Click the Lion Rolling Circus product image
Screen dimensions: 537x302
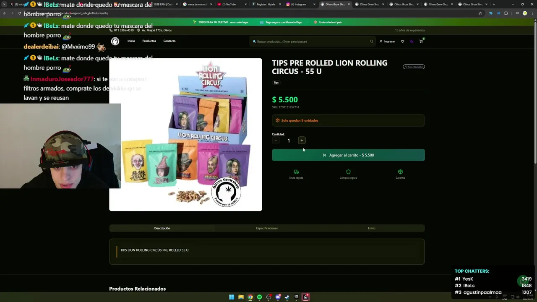point(185,134)
